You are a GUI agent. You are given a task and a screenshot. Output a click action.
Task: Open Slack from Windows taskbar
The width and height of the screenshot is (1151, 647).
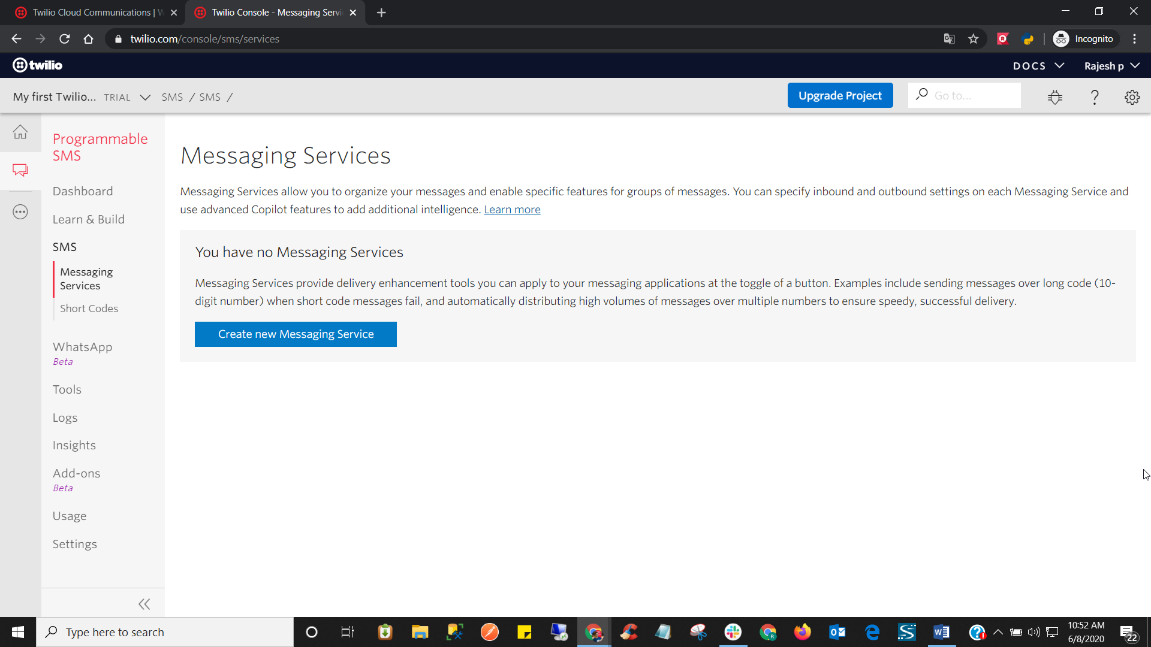(733, 632)
